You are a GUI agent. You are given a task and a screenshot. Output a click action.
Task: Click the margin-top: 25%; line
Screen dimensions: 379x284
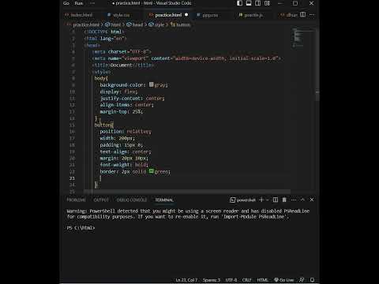point(122,111)
